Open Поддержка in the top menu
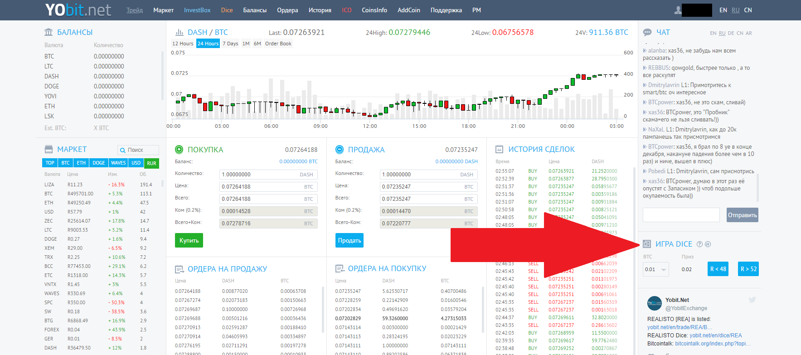Screen dimensions: 801x355 446,10
